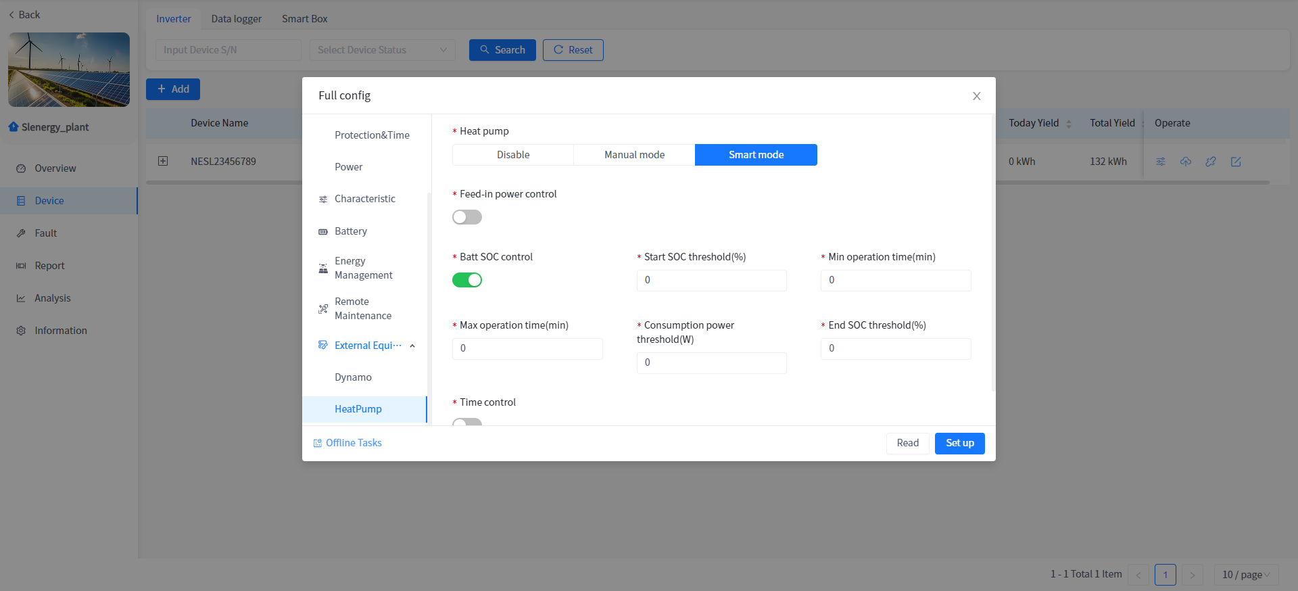Image resolution: width=1298 pixels, height=591 pixels.
Task: Open Energy Management settings section
Action: click(363, 268)
